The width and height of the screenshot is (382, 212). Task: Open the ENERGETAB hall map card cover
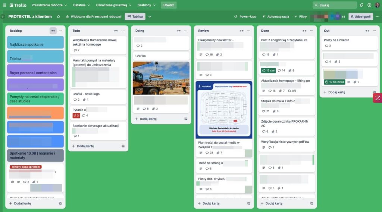(x=224, y=110)
